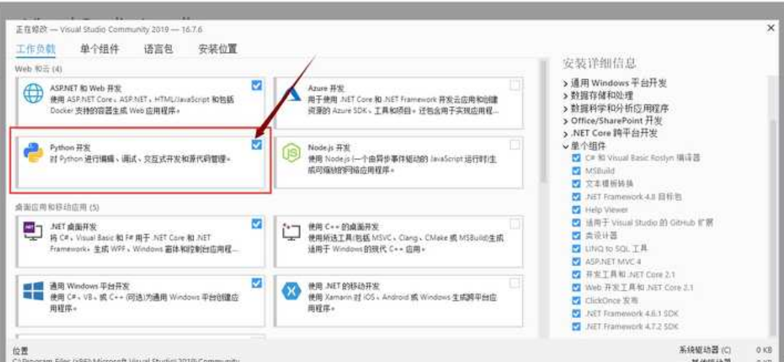
Task: Click the 桌面应用和移动应用 (5) section heading
Action: (57, 206)
